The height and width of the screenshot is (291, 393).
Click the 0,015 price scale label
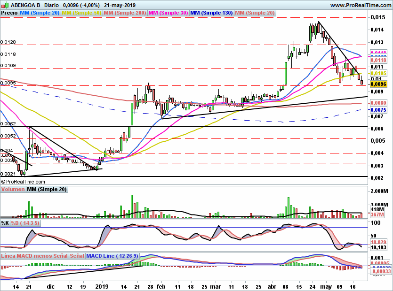point(378,17)
